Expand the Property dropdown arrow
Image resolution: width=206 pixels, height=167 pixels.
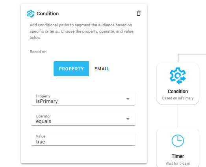coord(128,99)
